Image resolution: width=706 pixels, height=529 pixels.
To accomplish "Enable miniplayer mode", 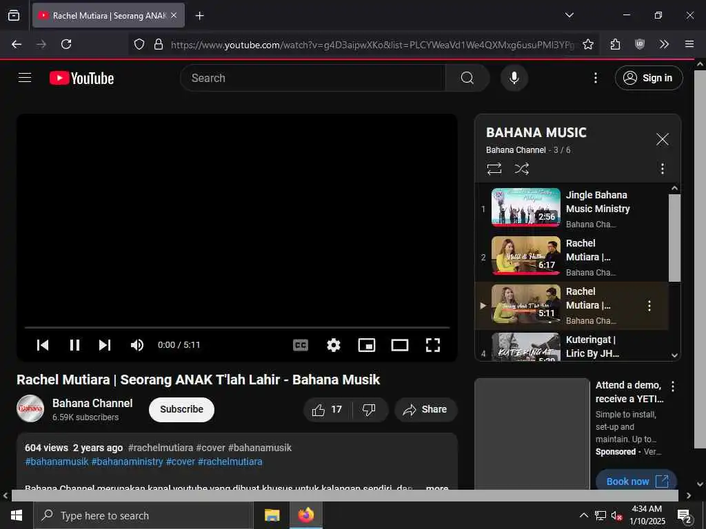I will pos(367,345).
